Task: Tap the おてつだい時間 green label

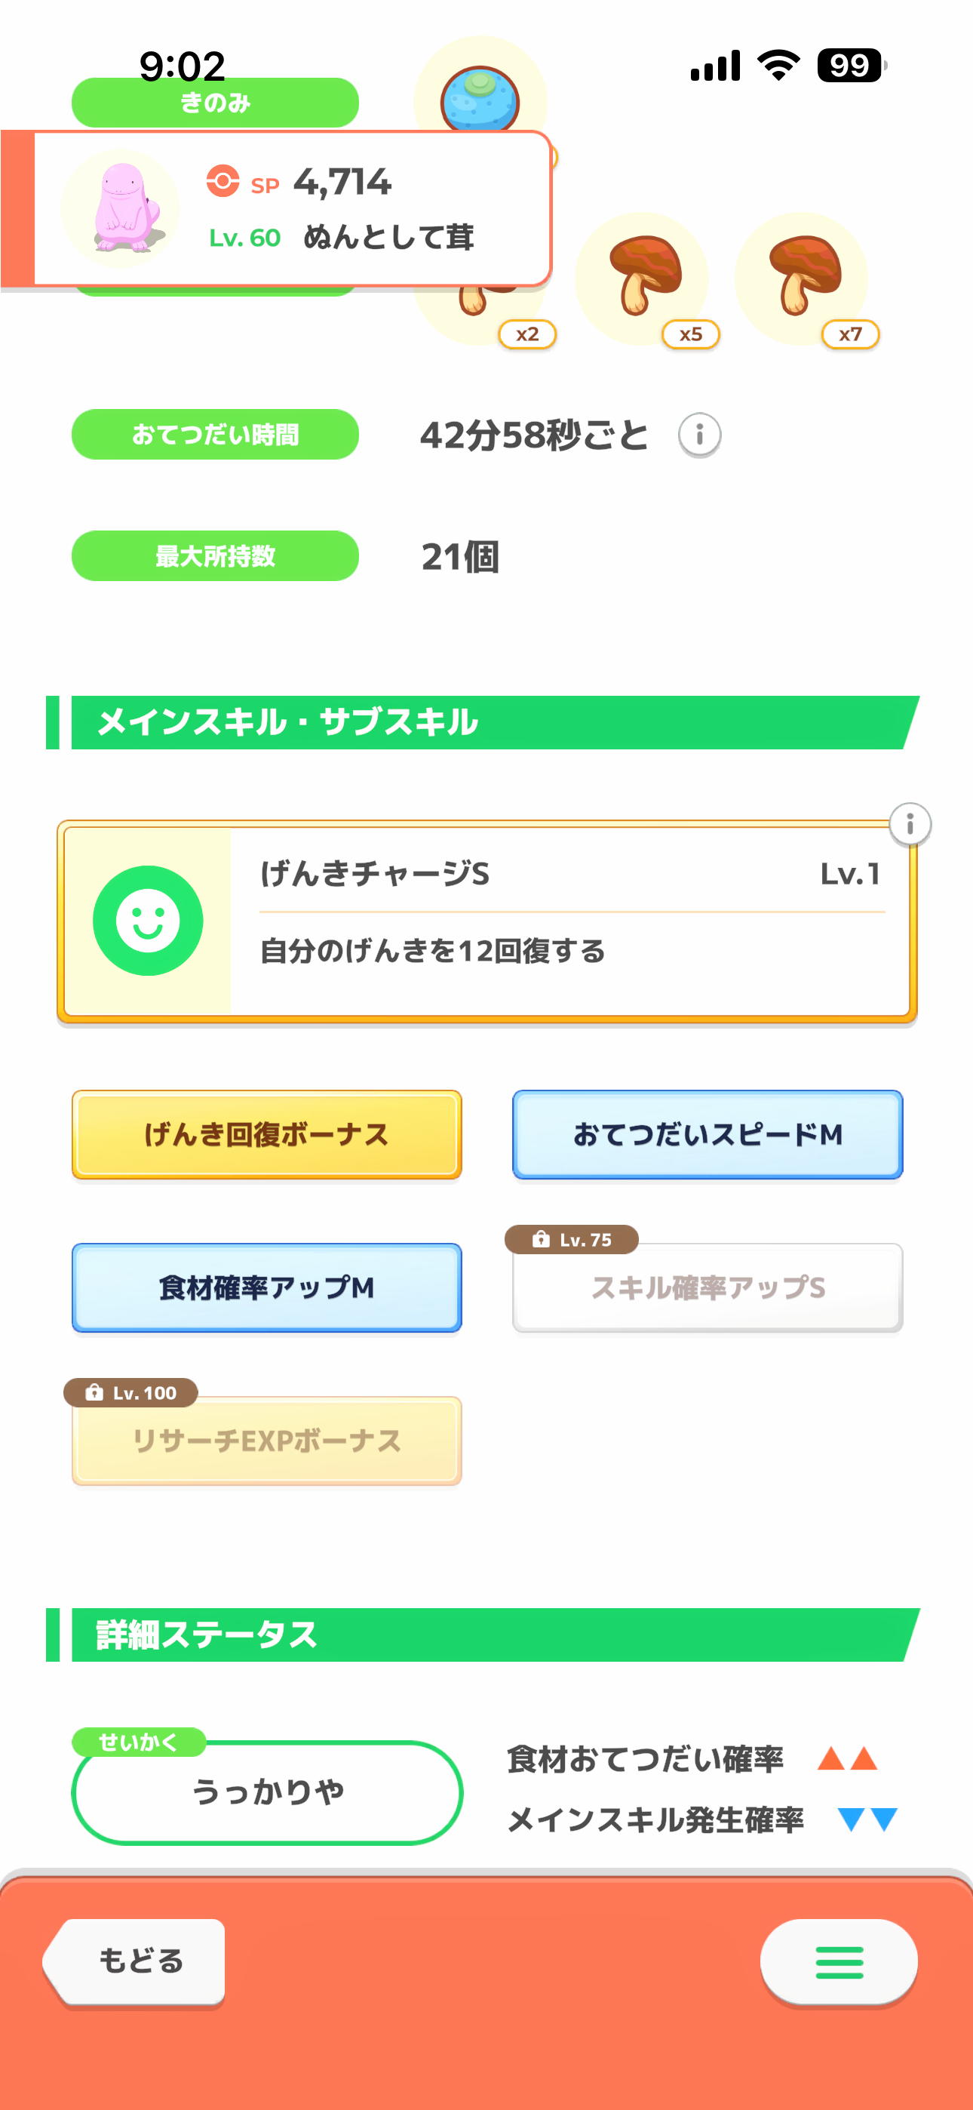Action: point(216,434)
